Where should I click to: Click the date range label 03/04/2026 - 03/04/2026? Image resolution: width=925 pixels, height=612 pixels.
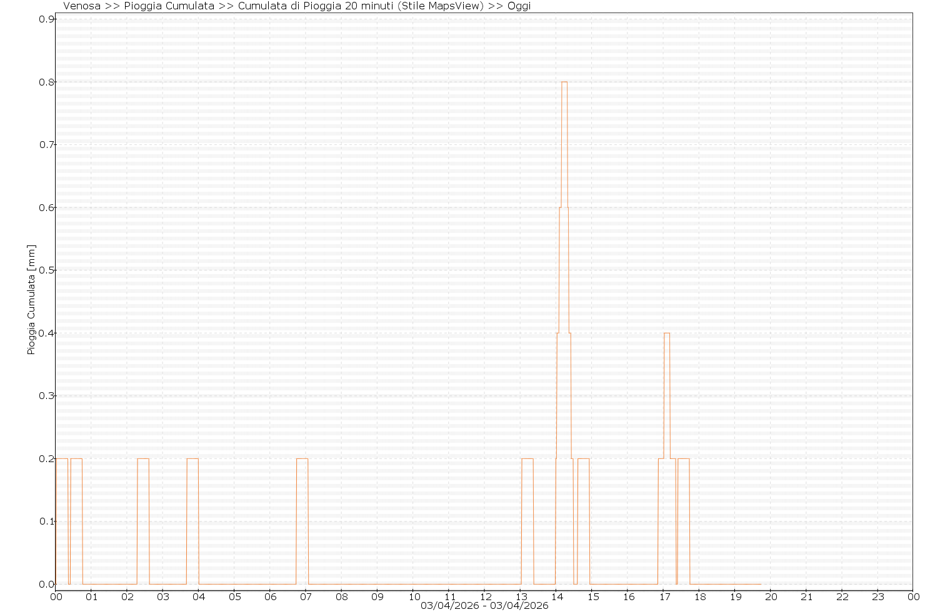484,606
